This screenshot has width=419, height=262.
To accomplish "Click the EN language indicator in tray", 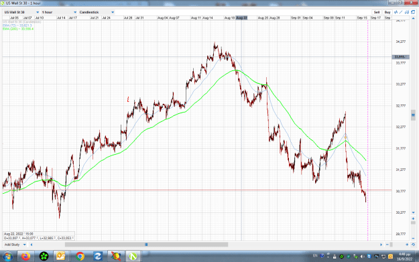I will click(315, 256).
